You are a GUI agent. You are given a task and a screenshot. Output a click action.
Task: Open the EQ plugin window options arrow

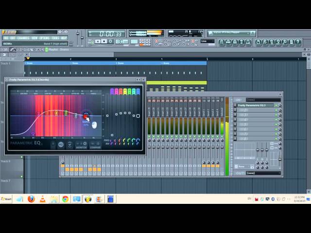pyautogui.click(x=7, y=80)
